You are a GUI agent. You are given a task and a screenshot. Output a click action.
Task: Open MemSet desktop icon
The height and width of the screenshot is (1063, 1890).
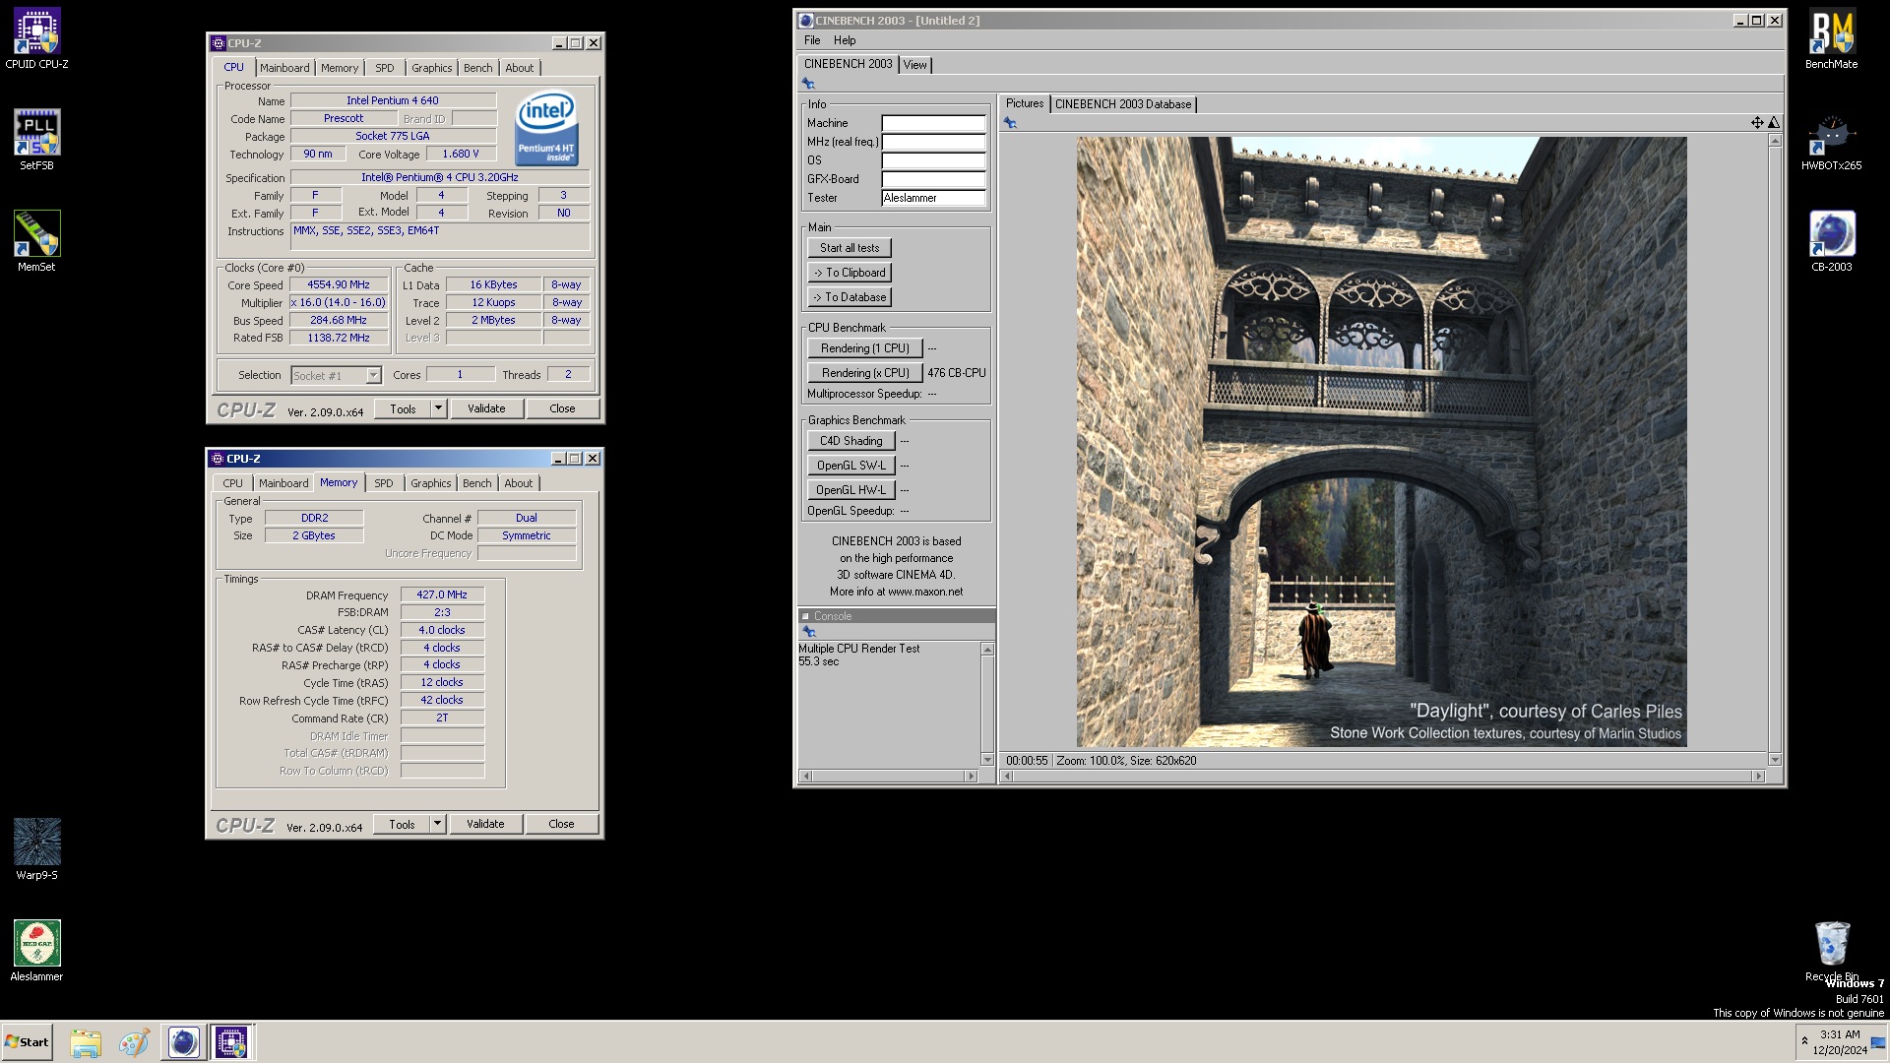[36, 241]
